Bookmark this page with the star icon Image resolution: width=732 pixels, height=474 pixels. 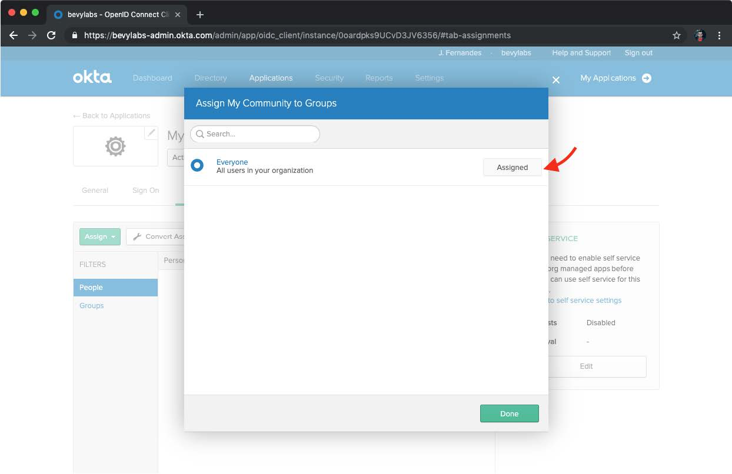tap(677, 35)
